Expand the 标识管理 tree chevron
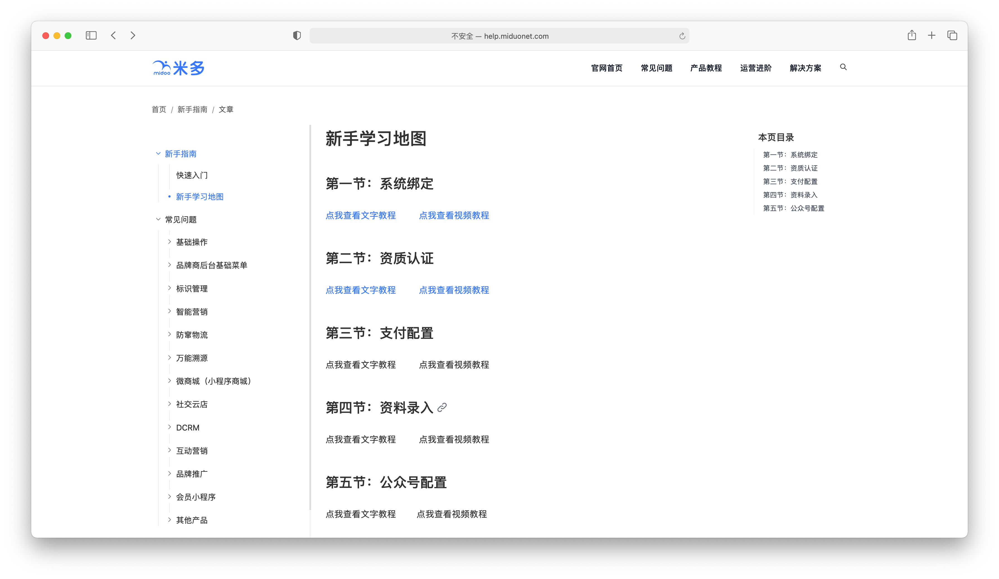 [x=169, y=288]
